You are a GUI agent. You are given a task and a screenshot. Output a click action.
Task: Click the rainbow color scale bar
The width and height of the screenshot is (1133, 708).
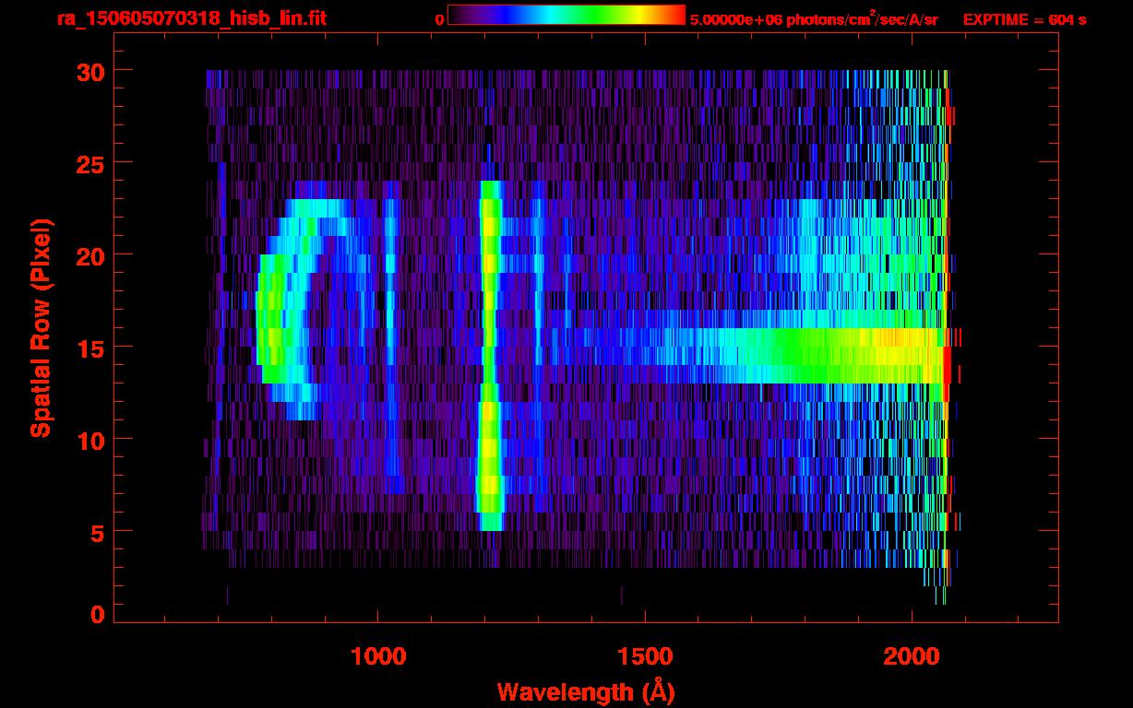click(x=566, y=16)
